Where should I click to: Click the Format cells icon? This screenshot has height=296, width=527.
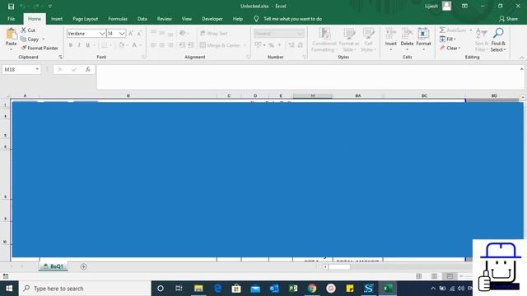click(423, 34)
